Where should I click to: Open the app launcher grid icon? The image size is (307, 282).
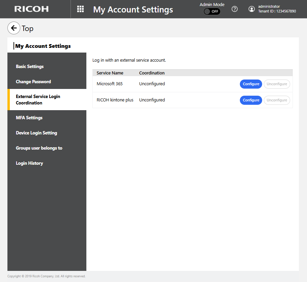[80, 9]
